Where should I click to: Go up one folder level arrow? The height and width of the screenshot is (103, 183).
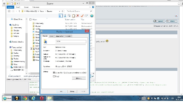coord(19,11)
